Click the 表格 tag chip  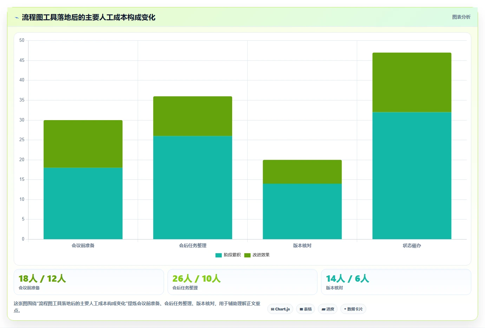click(306, 309)
